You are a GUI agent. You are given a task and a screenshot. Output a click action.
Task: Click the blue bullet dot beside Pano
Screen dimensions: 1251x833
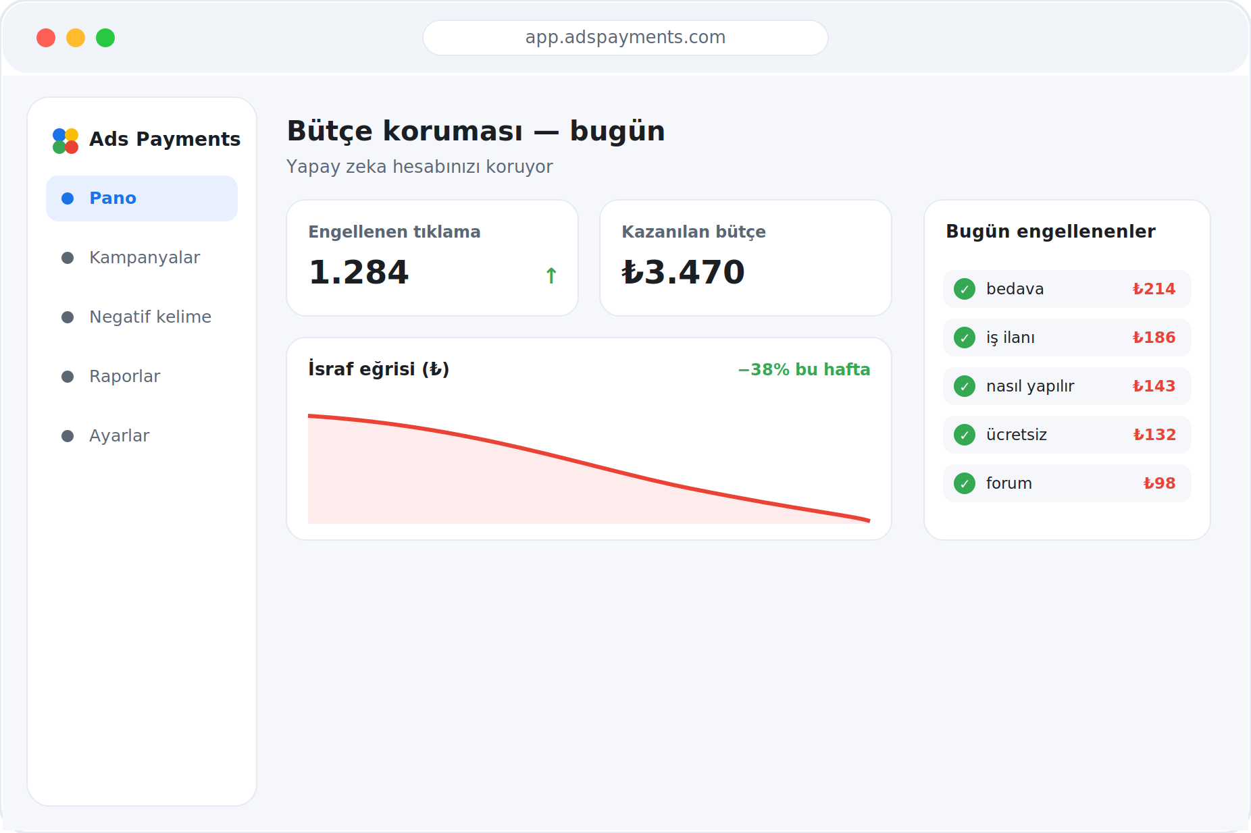[68, 198]
